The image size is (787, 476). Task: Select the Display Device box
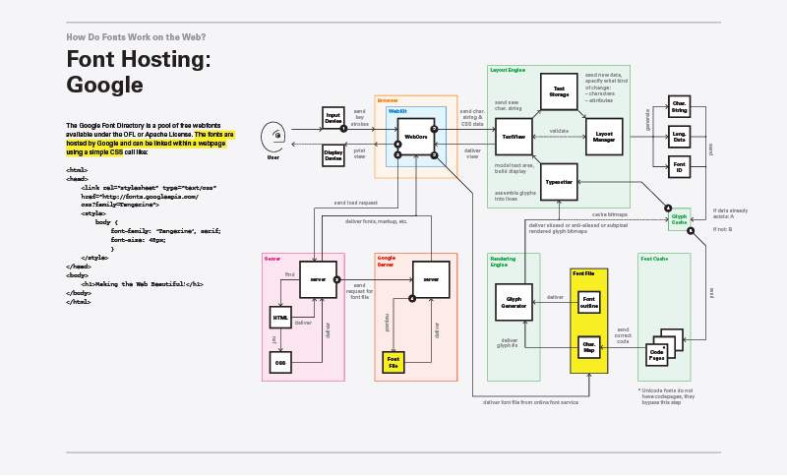[x=333, y=155]
